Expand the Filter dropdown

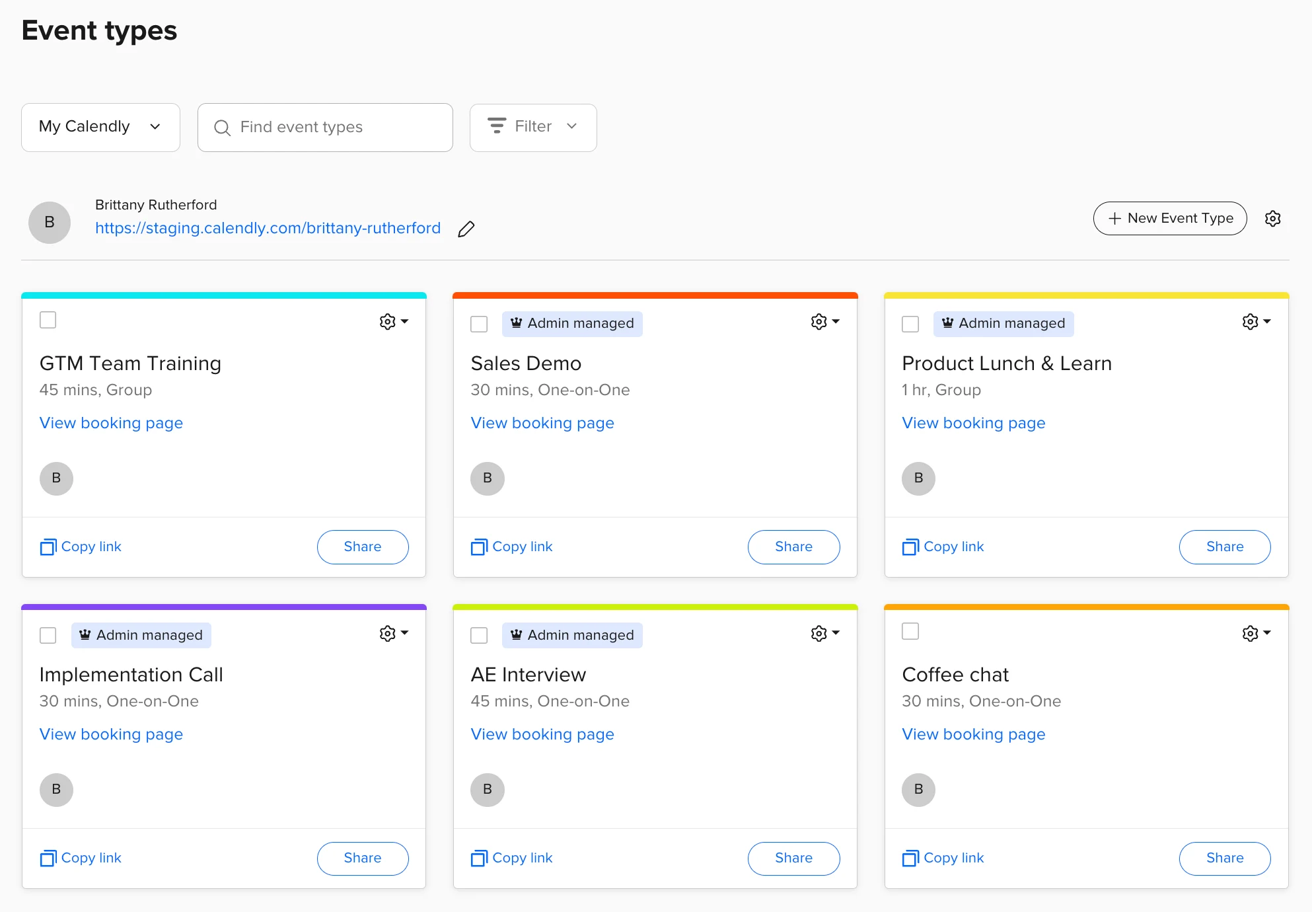[533, 127]
